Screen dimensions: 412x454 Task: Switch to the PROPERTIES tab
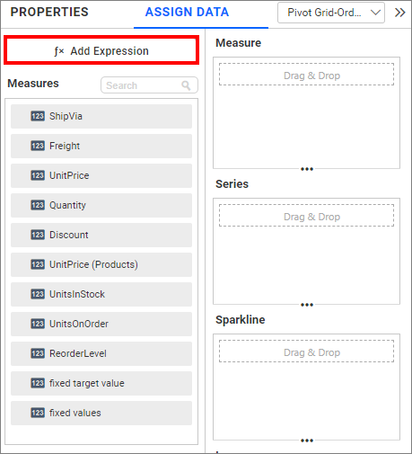coord(49,13)
